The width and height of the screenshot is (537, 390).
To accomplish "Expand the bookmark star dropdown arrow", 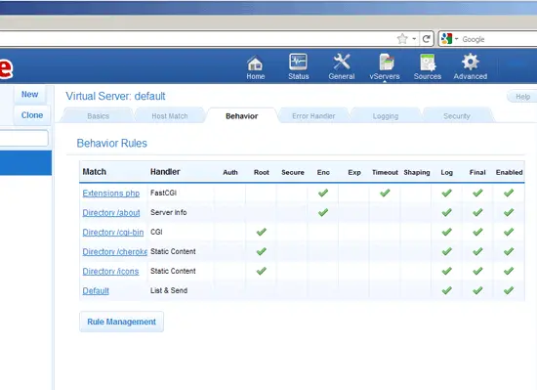I will pyautogui.click(x=414, y=39).
